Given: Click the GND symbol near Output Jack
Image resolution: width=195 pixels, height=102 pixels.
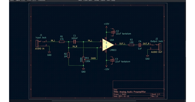Looking at the screenshot, I should click(148, 56).
